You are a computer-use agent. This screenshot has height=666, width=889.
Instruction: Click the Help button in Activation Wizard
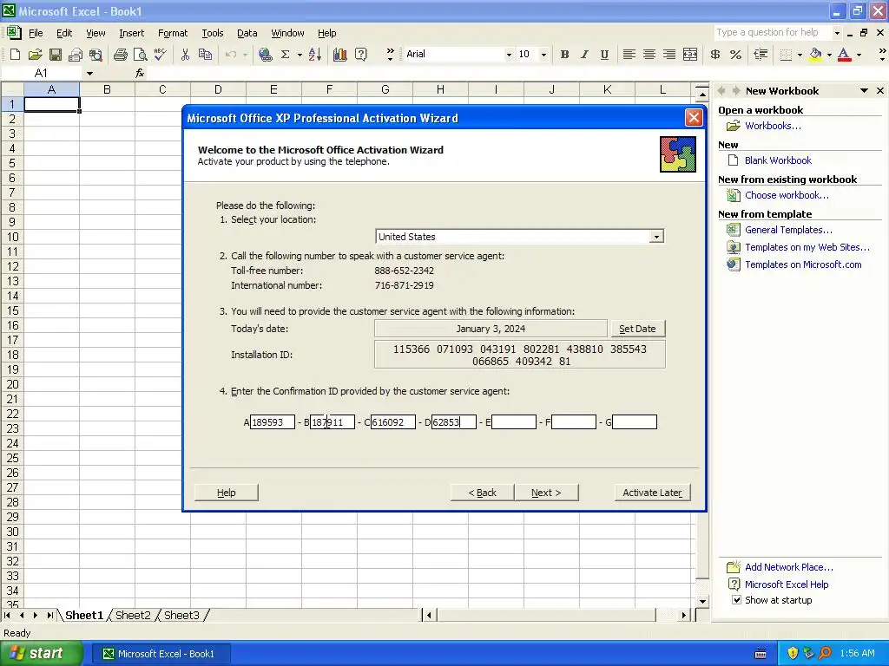(x=227, y=493)
